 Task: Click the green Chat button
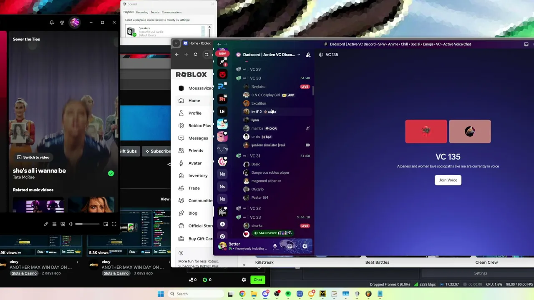tap(258, 280)
